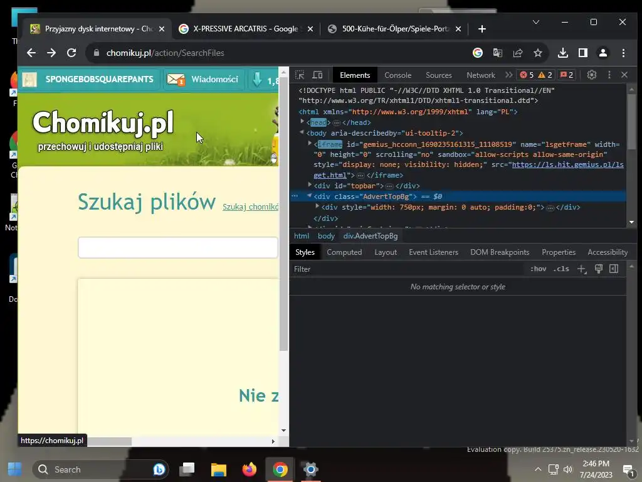Reload the chomikuj.pl page
The image size is (642, 482).
(x=71, y=53)
